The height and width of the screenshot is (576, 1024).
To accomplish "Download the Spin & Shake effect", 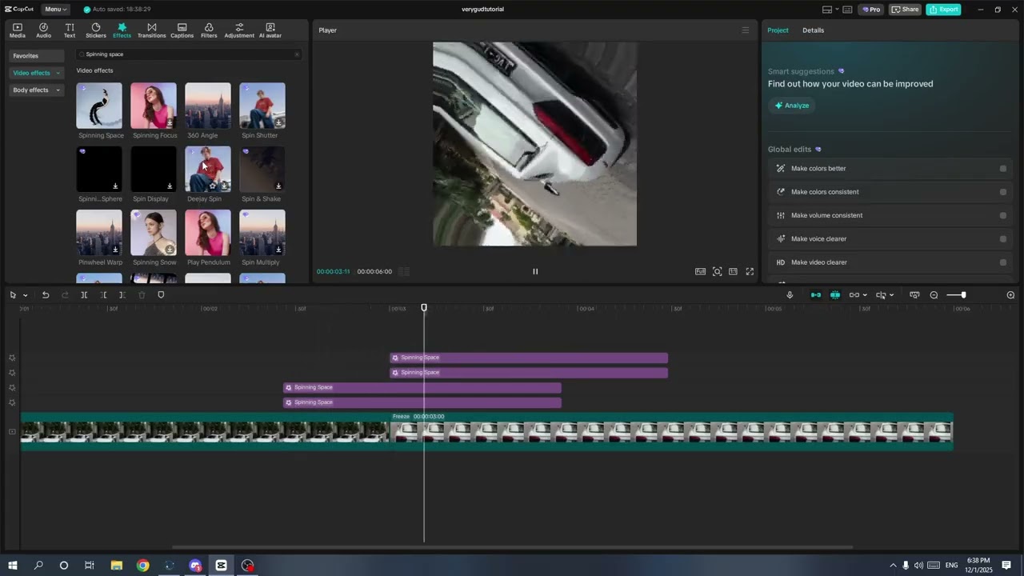I will pos(278,186).
